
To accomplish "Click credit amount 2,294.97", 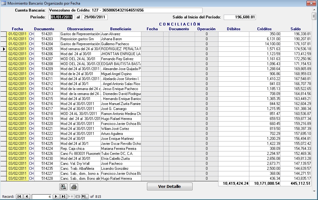I will click(x=273, y=154).
